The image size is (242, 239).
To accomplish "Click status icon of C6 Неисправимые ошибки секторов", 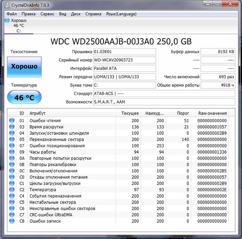I will [12, 208].
